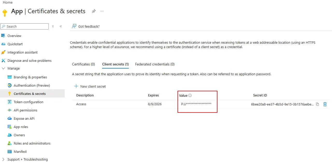Click the API permissions icon

click(10, 110)
